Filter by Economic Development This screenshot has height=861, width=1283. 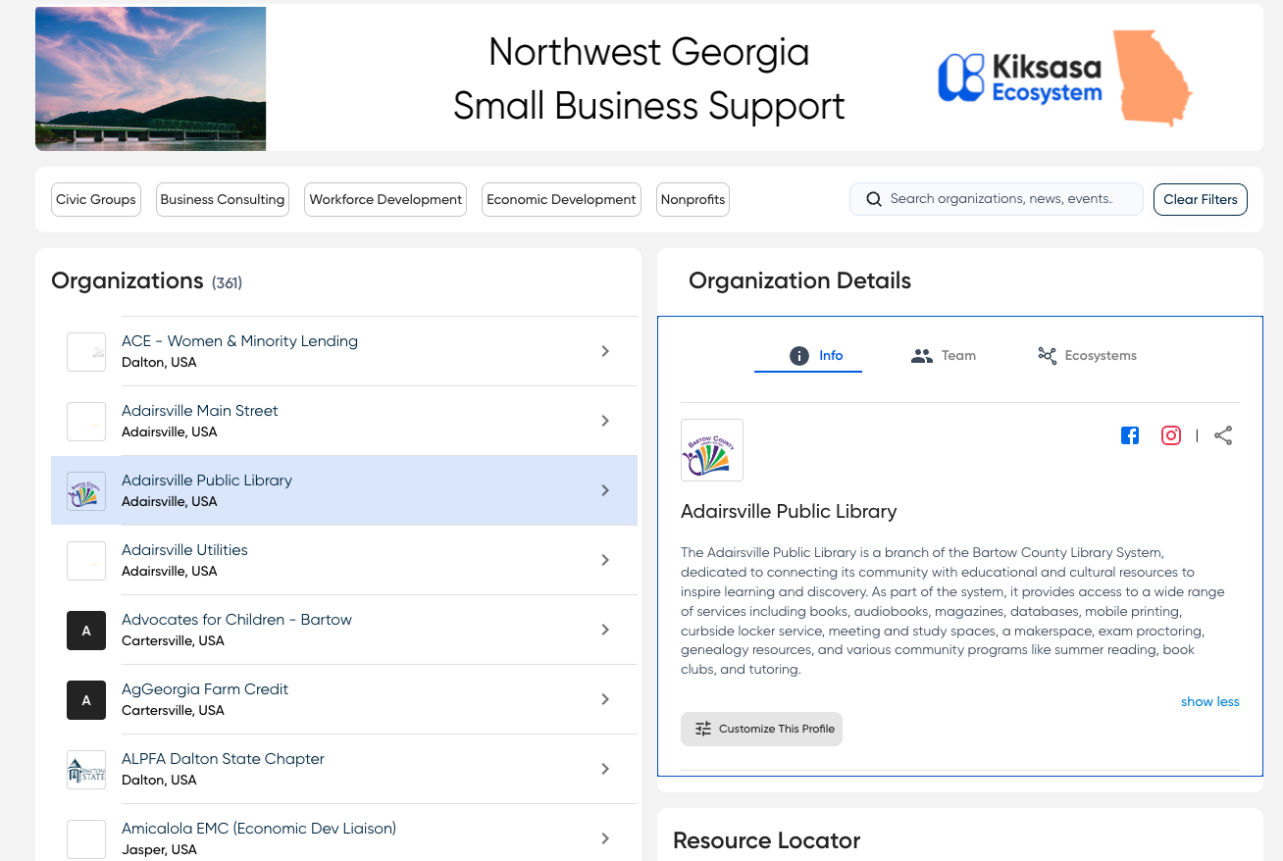click(x=561, y=199)
